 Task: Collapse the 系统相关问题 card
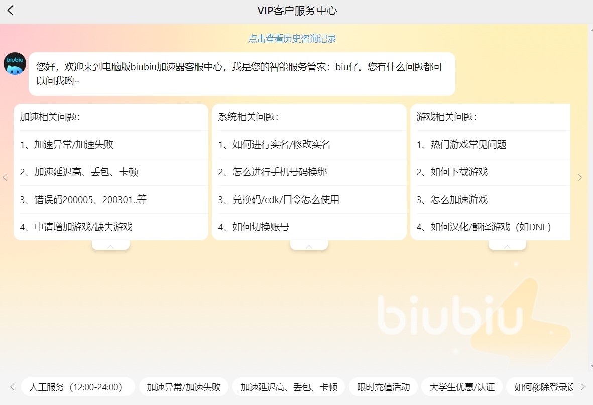click(309, 245)
